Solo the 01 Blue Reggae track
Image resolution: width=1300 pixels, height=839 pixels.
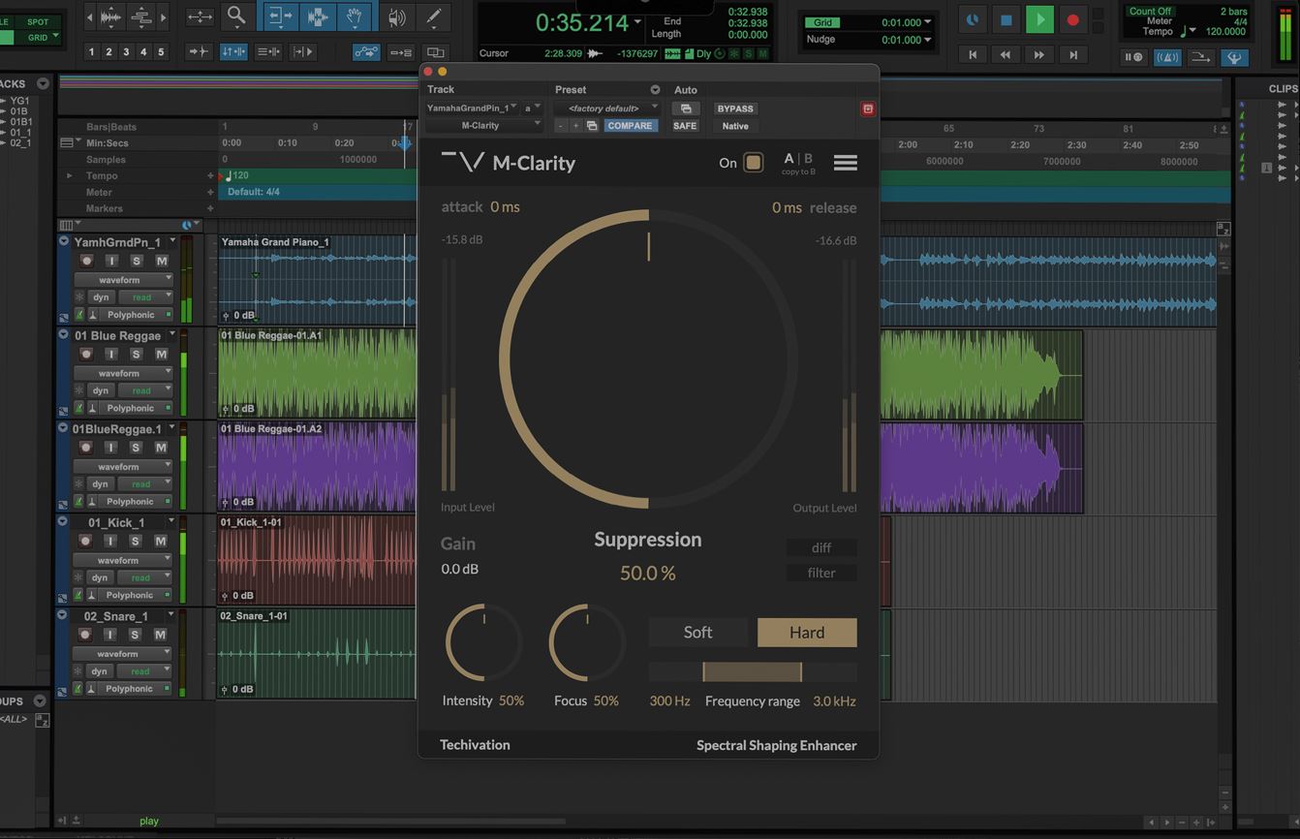pos(136,355)
